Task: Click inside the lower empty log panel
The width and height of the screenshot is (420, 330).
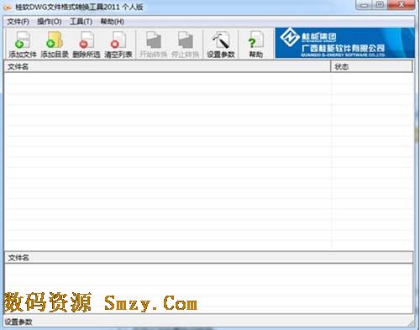Action: point(209,288)
